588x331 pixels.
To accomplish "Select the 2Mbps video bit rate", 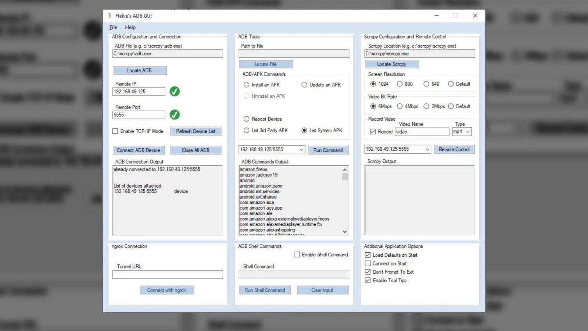I will click(426, 106).
